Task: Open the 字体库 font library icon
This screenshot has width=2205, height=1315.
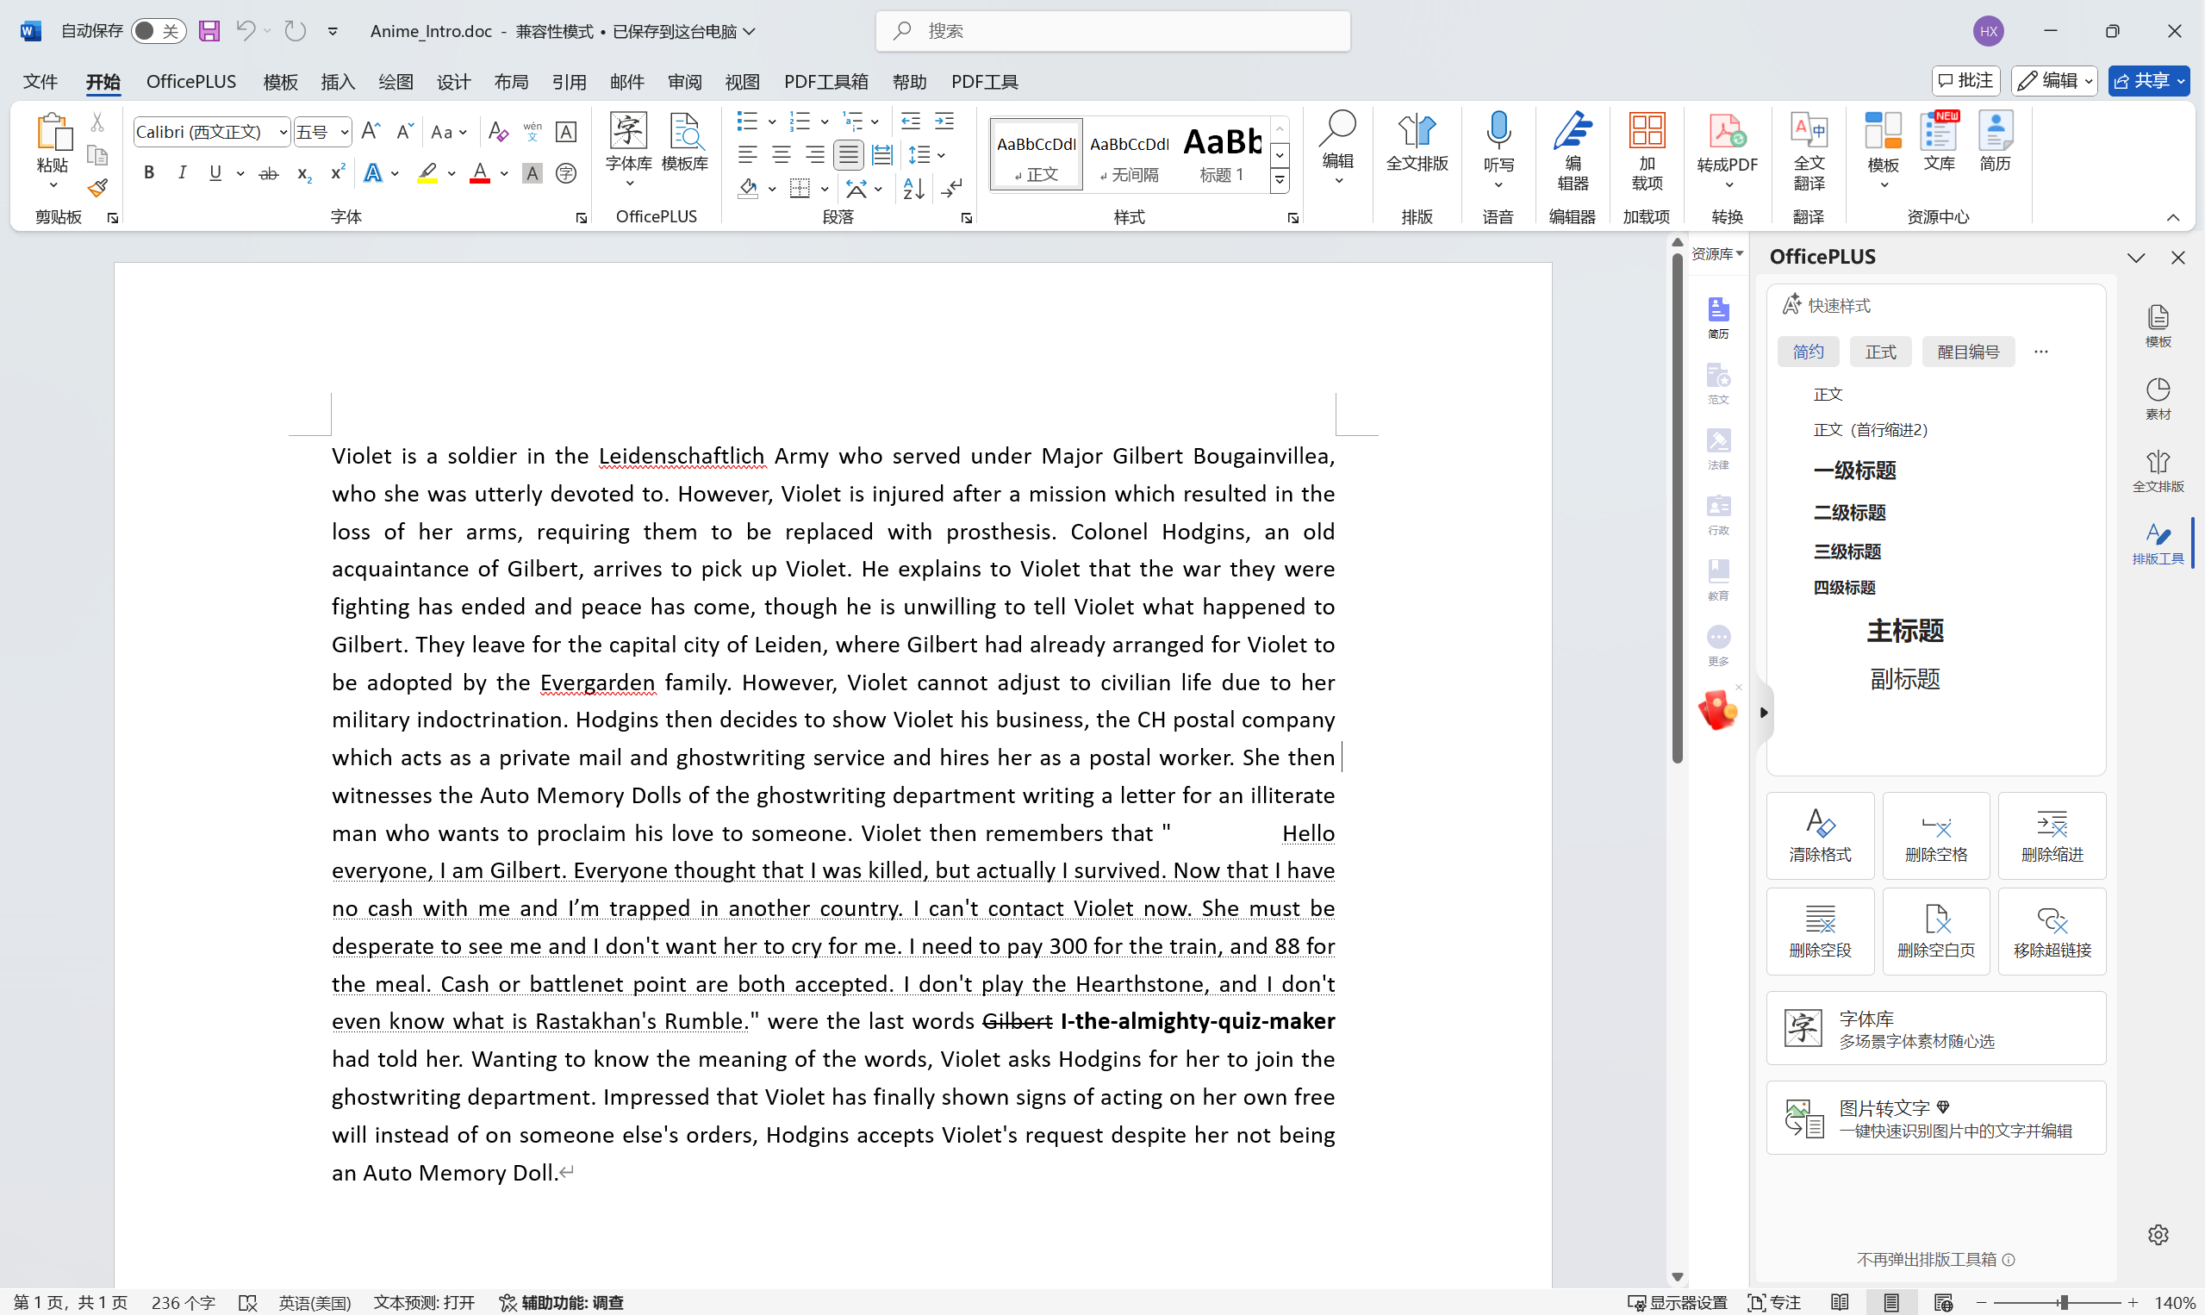Action: tap(629, 148)
